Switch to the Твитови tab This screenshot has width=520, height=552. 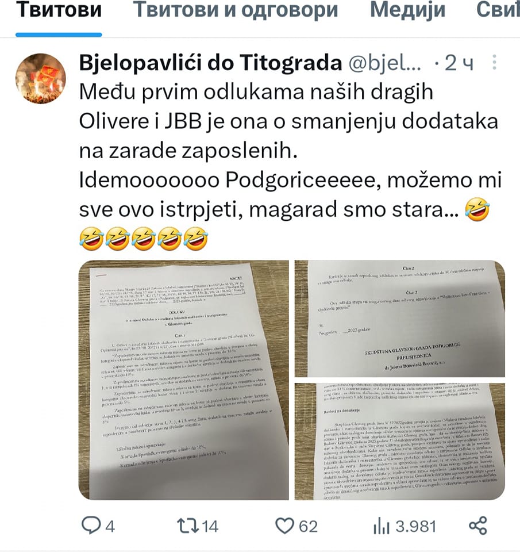click(x=59, y=10)
